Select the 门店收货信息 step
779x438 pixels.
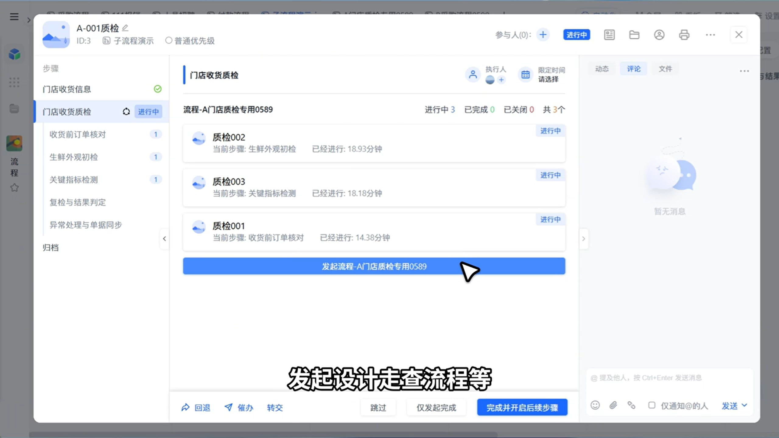102,89
